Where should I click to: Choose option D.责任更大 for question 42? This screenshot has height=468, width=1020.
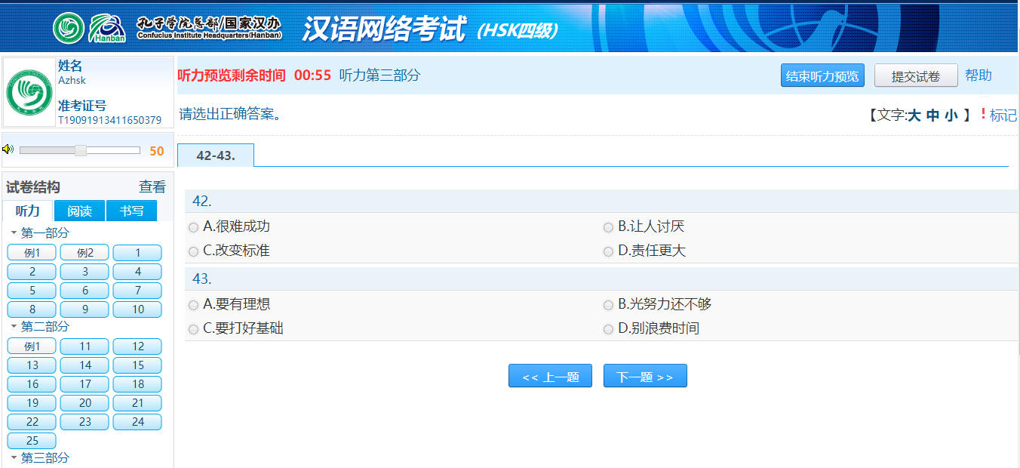(608, 251)
